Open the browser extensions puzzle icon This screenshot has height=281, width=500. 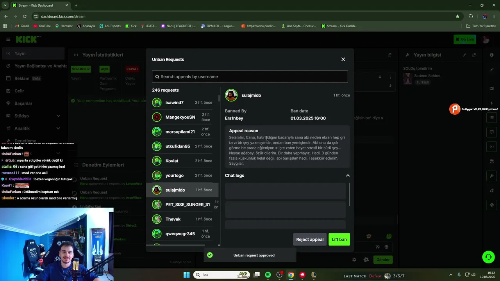pos(471,16)
